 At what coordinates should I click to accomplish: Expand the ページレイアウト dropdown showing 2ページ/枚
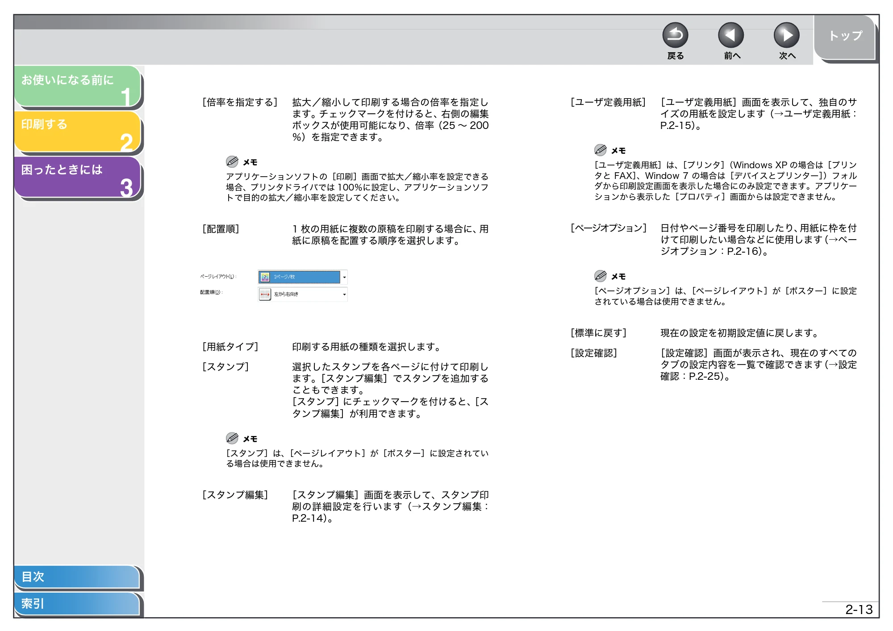[x=303, y=277]
